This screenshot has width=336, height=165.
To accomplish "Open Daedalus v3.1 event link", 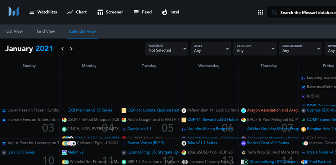I will click(x=139, y=129).
